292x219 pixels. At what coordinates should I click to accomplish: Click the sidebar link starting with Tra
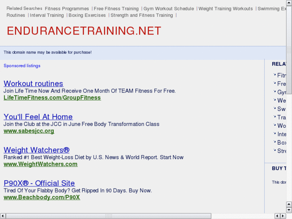pos(282,117)
